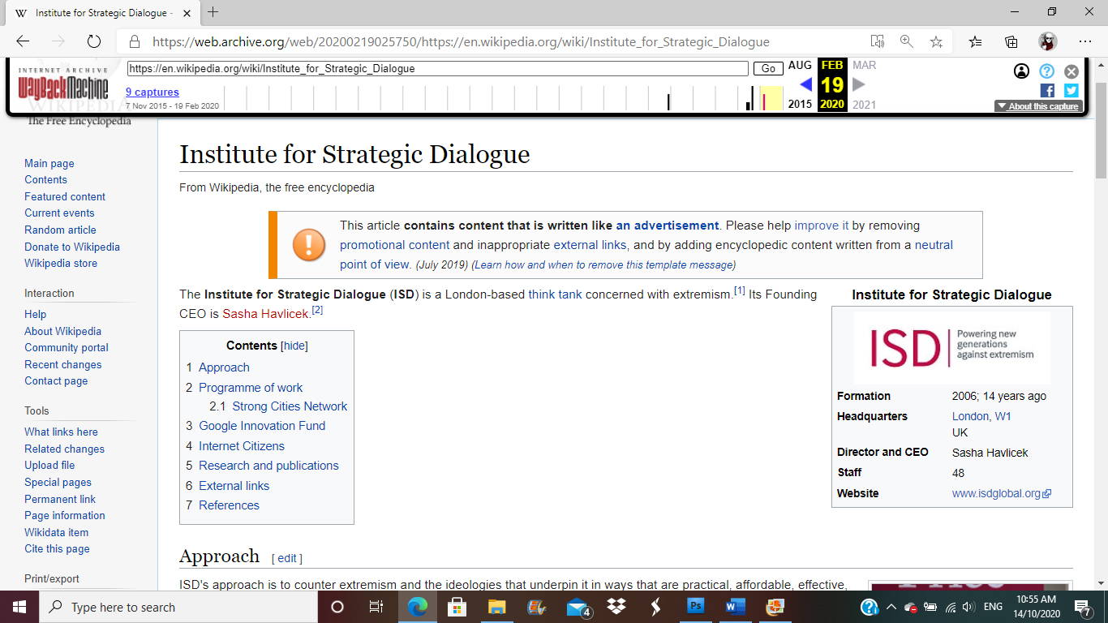The image size is (1108, 623).
Task: Jump to Research and publications section
Action: (268, 466)
